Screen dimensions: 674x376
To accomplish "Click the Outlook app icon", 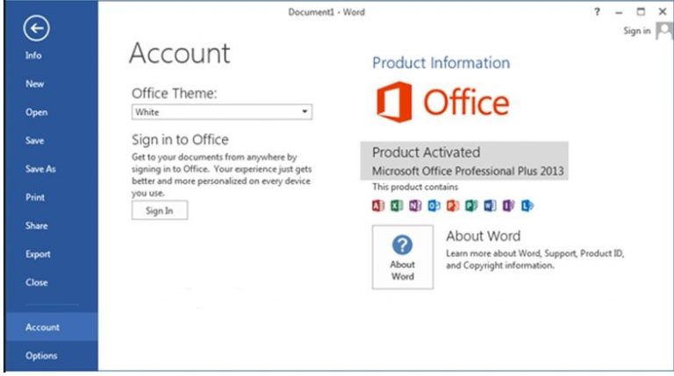I will click(x=434, y=206).
